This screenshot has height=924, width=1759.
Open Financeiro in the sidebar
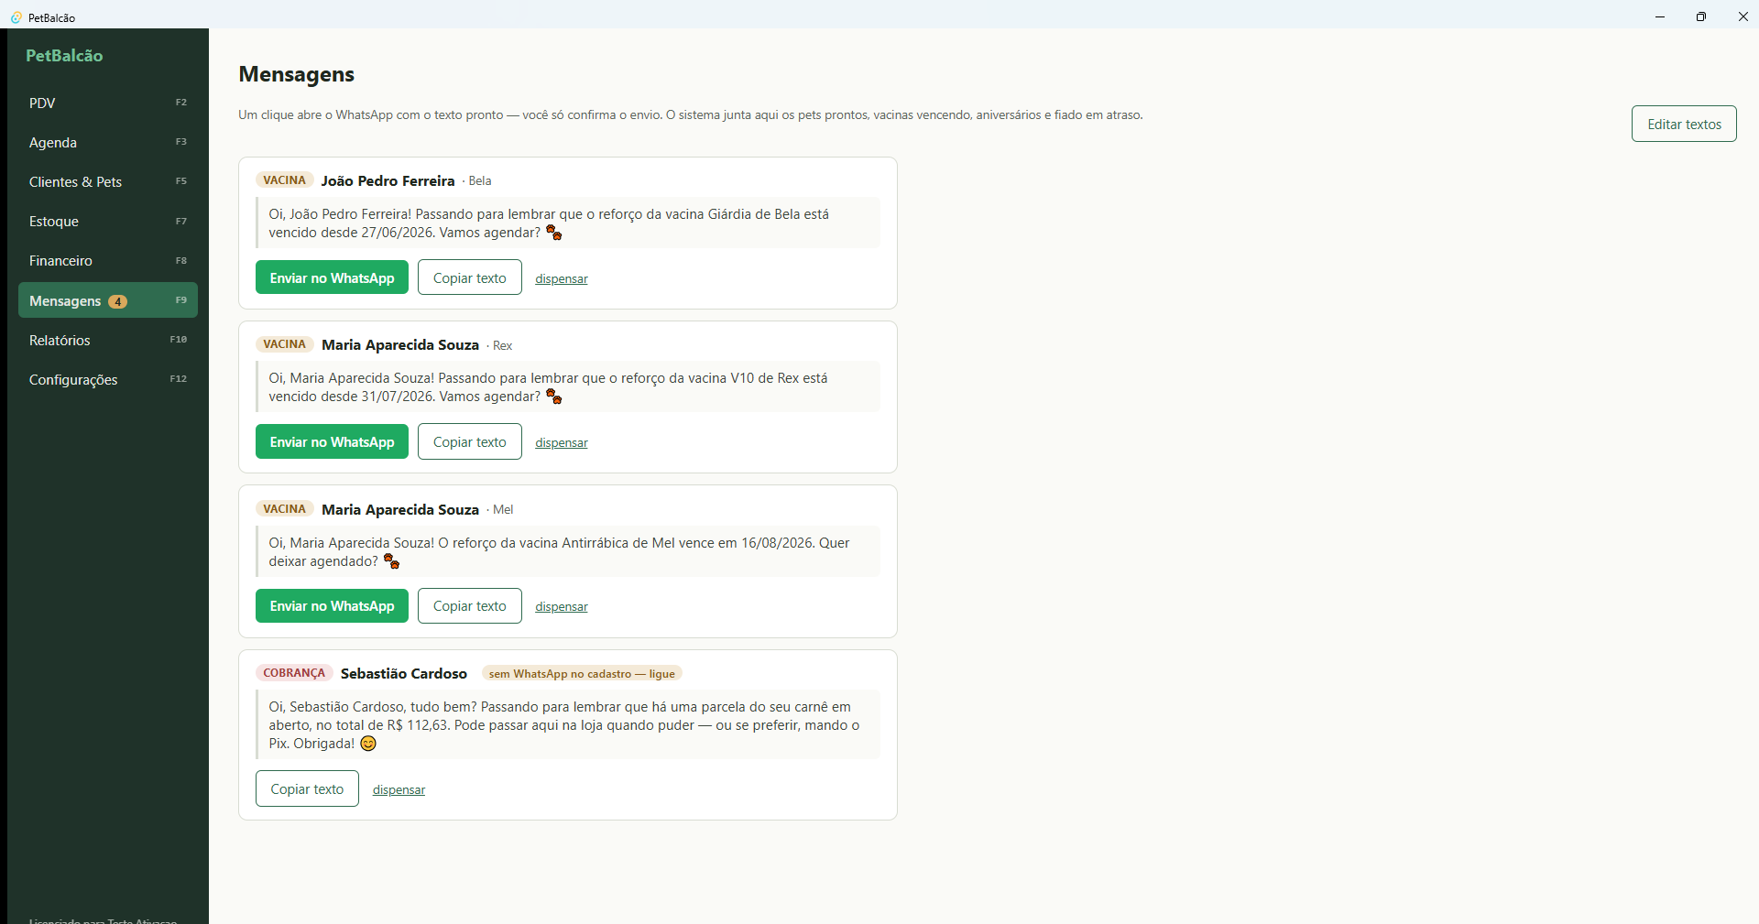tap(108, 260)
